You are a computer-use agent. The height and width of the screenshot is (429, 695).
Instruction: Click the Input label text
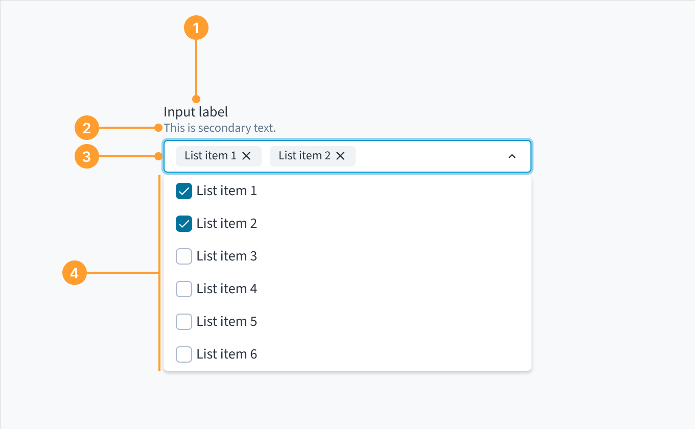coord(196,112)
